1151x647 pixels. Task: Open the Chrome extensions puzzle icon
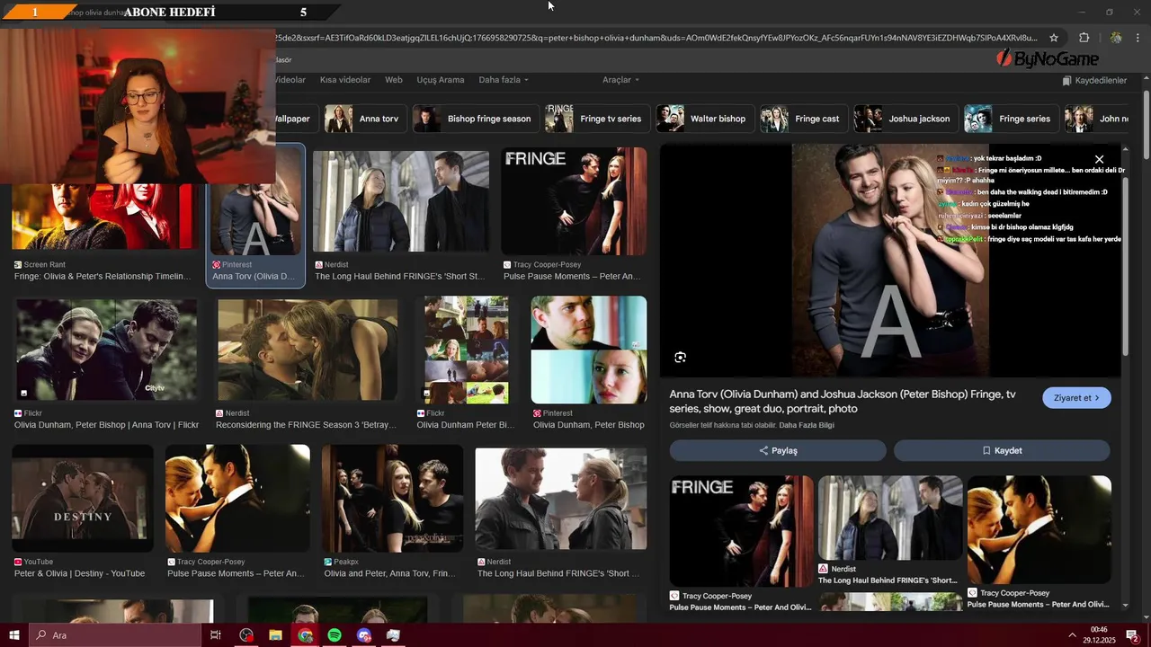point(1084,38)
